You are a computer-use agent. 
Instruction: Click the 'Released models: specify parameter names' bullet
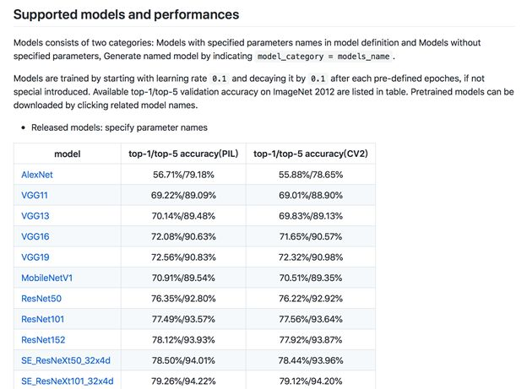119,127
